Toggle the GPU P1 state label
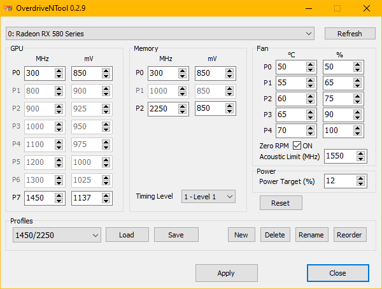Screen dimensions: 382x289 (16, 90)
